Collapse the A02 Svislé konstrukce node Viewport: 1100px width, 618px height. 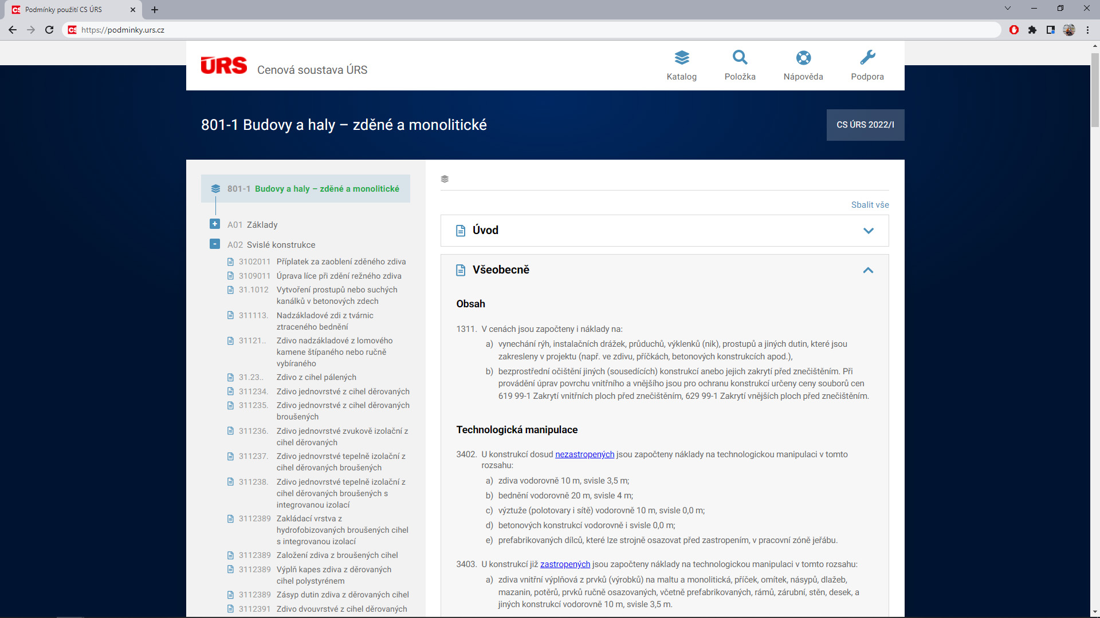click(215, 244)
